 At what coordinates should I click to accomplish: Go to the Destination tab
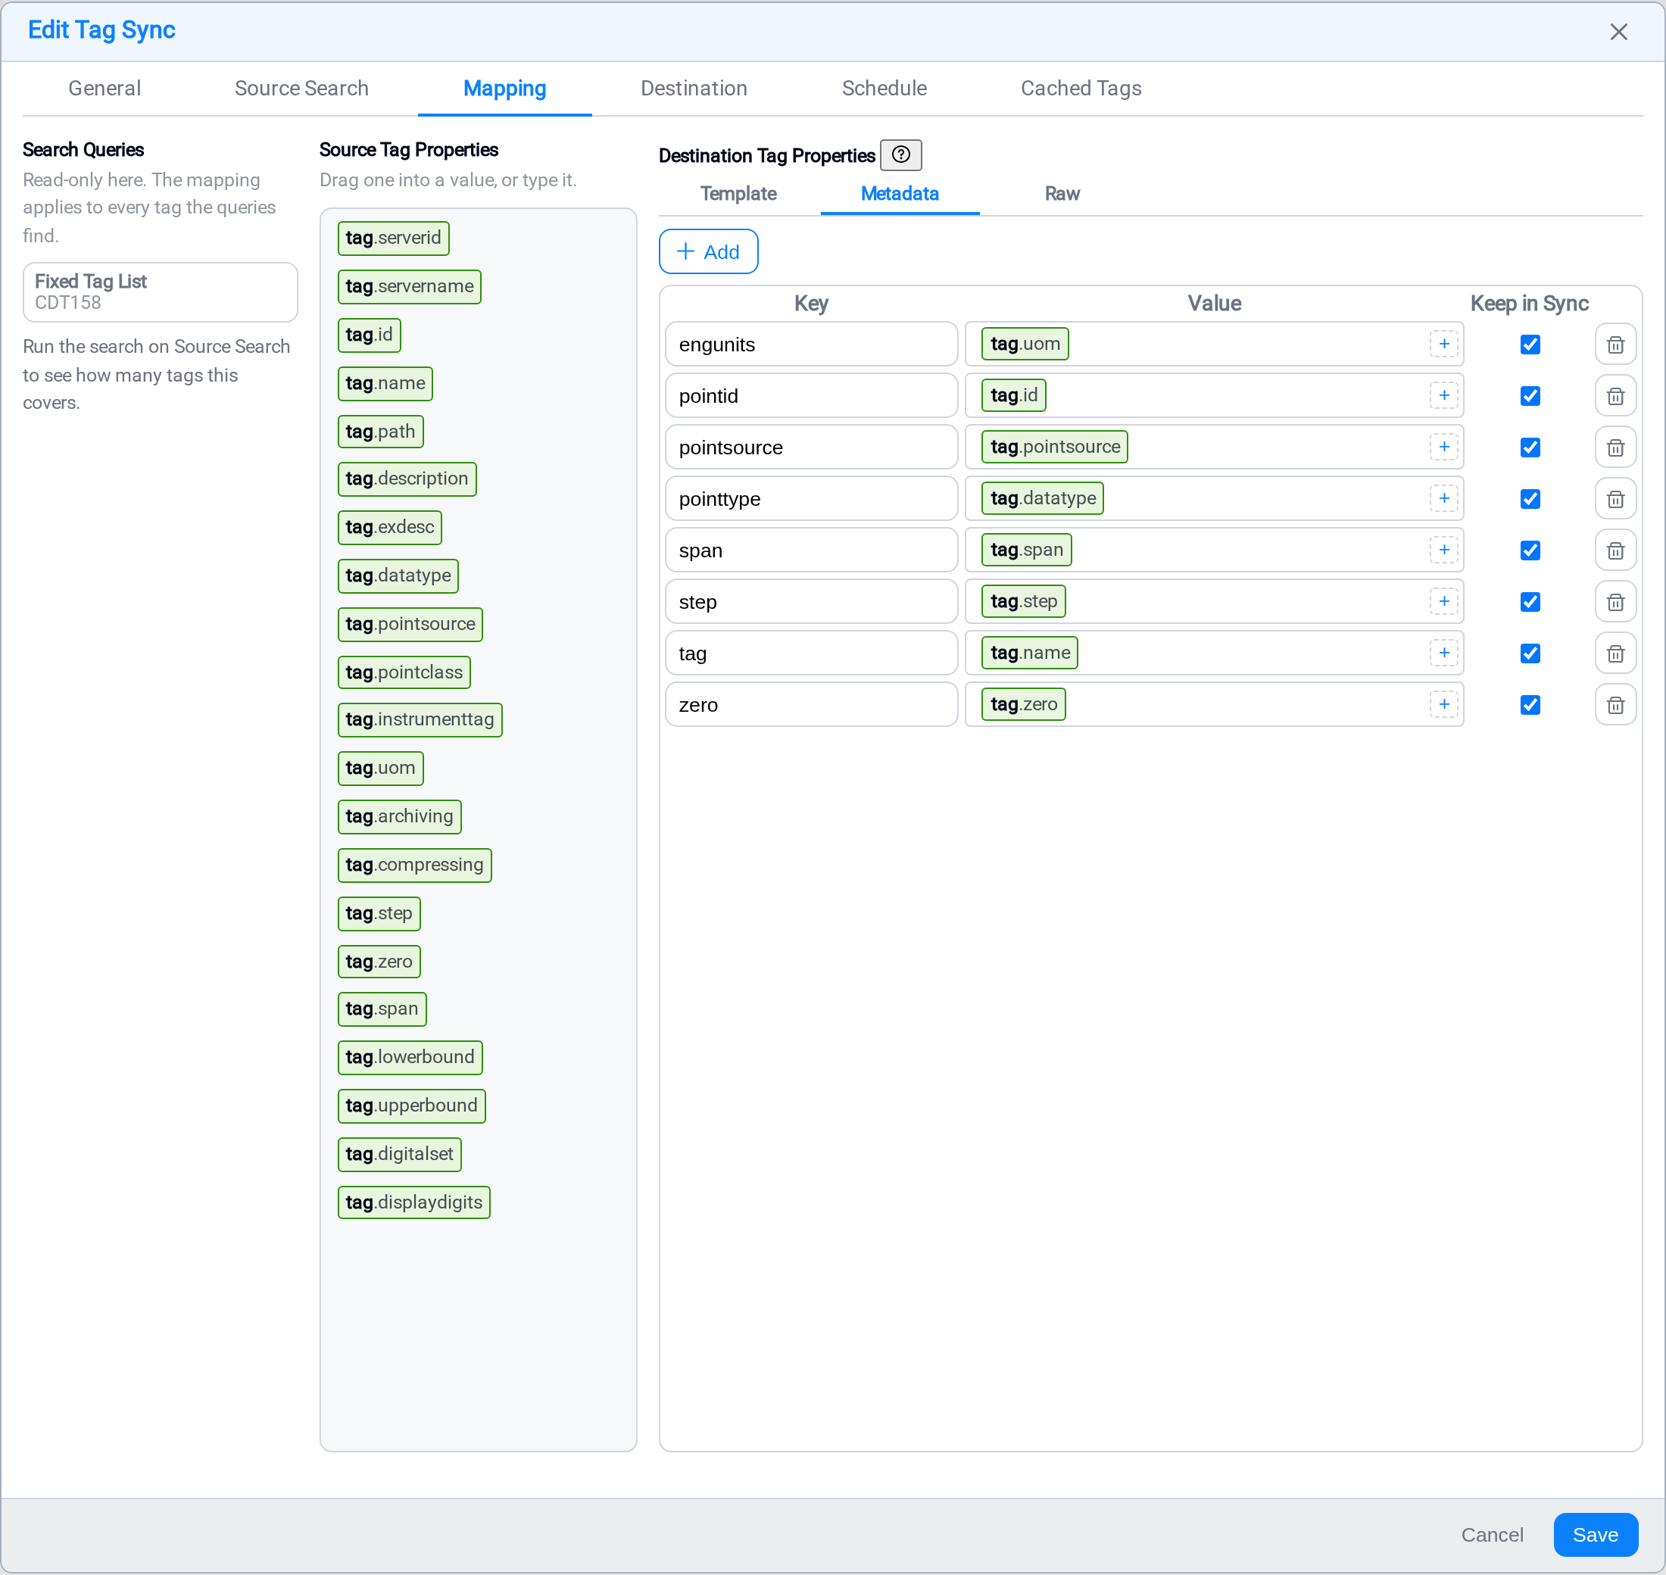pos(694,88)
